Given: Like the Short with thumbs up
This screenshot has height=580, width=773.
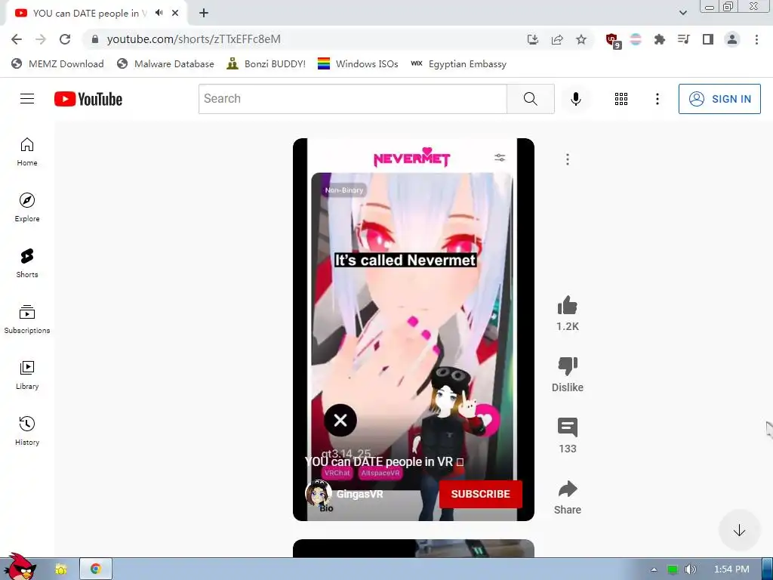Looking at the screenshot, I should click(568, 306).
